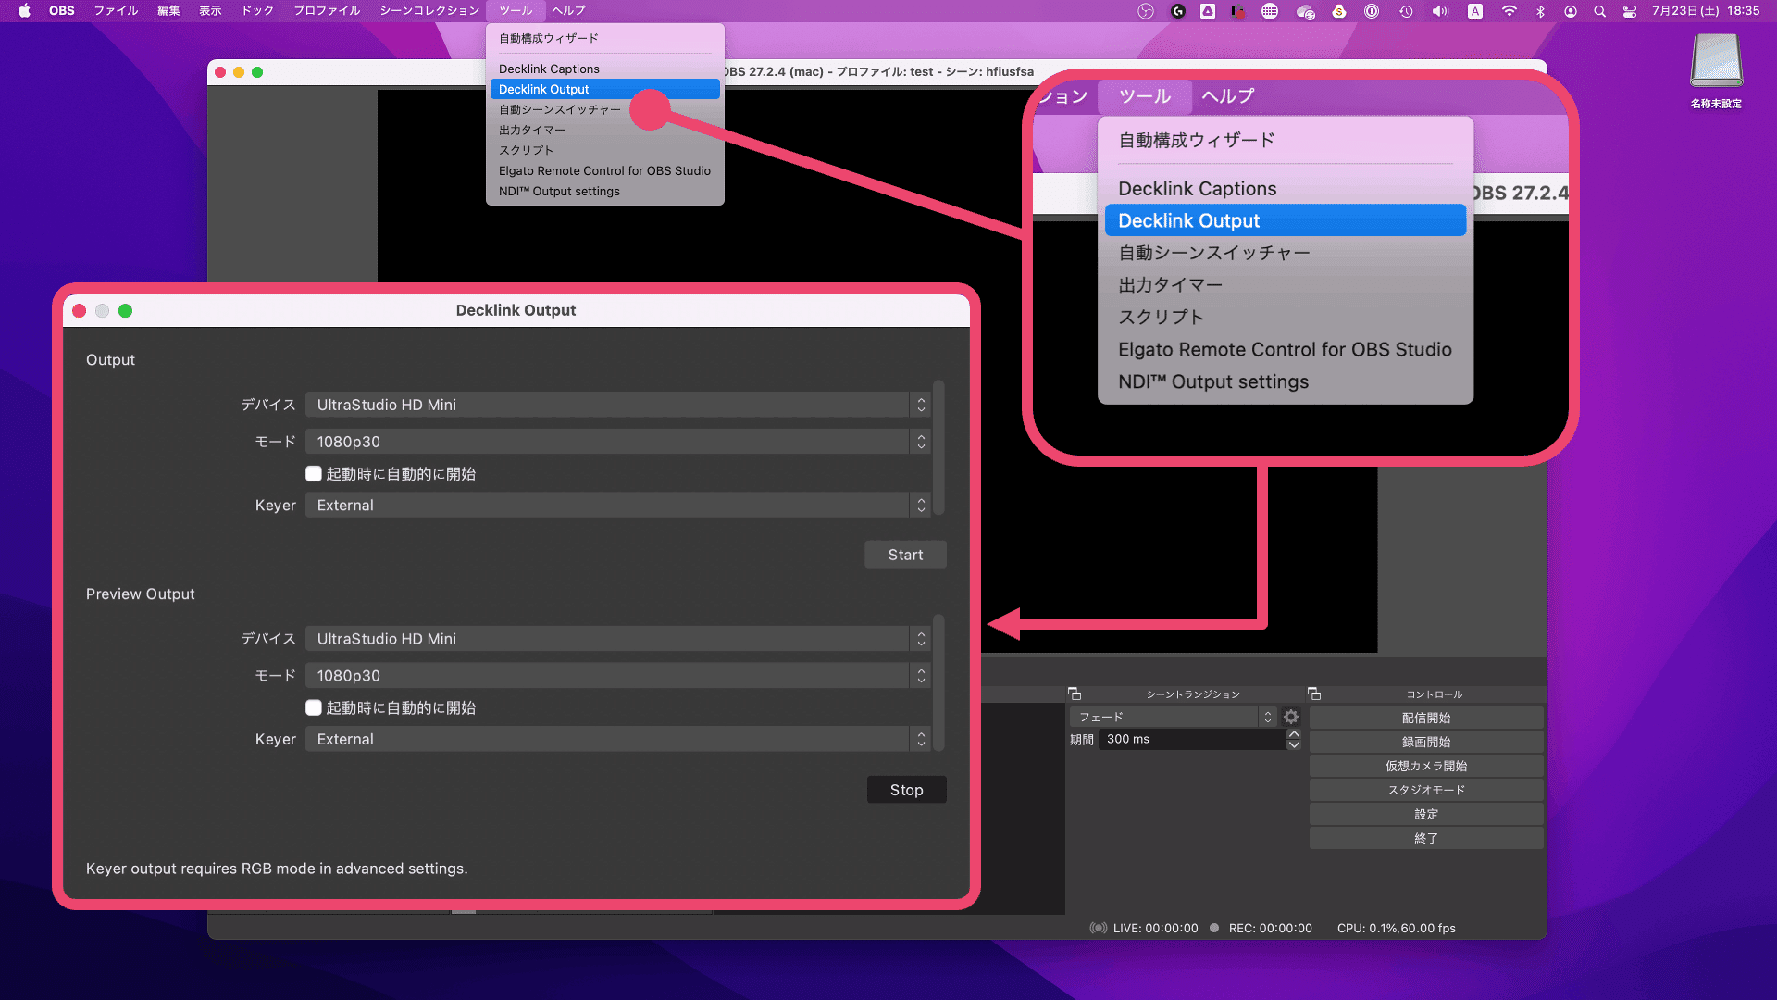This screenshot has width=1777, height=1000.
Task: Open the プロファイル menu
Action: point(327,11)
